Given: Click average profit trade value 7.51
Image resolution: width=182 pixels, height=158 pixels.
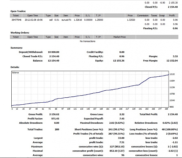Looking at the screenshot, I should [122, 142].
